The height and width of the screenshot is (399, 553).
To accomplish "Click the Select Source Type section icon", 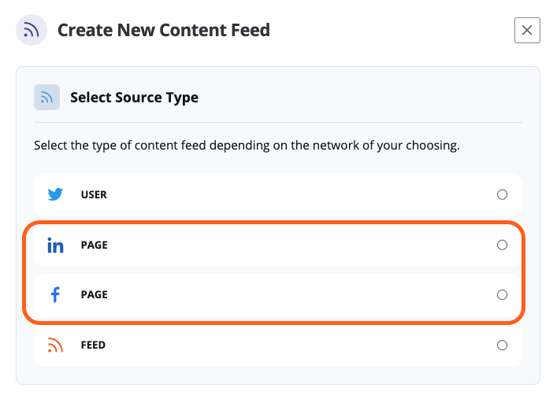I will [47, 98].
